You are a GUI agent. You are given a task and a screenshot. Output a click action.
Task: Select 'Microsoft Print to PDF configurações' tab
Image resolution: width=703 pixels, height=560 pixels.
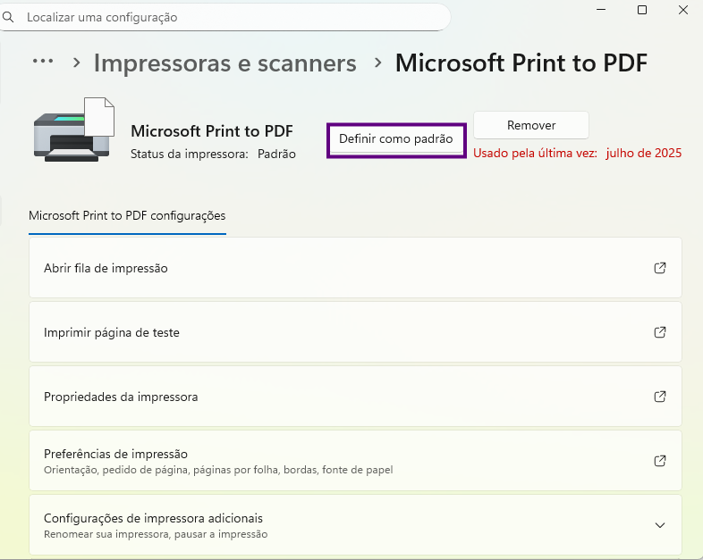tap(127, 216)
